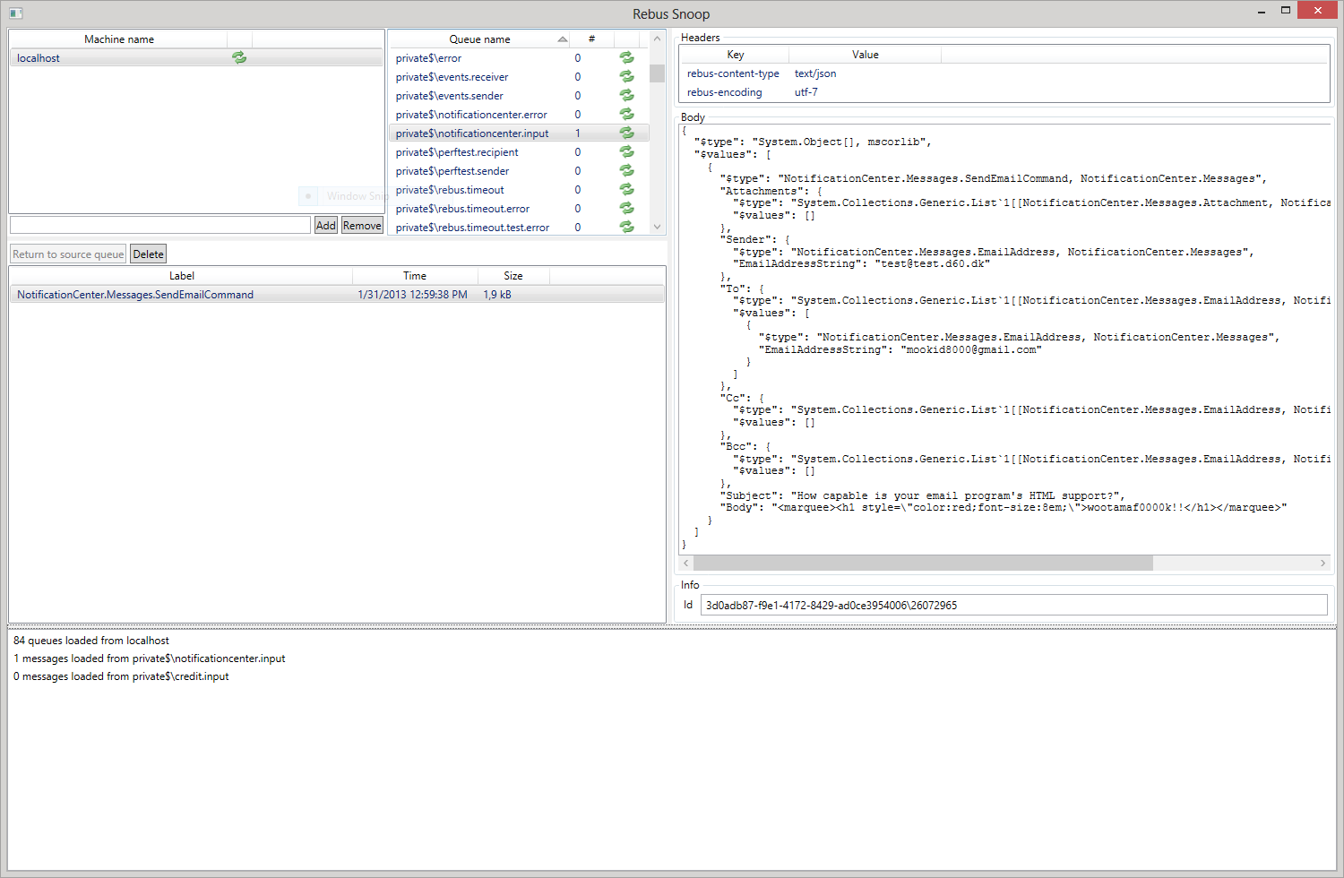Reload the private$\error queue
Image resolution: width=1344 pixels, height=878 pixels.
tap(626, 57)
